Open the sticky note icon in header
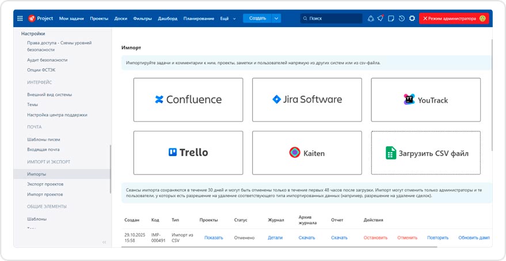506x261 pixels. (x=391, y=18)
